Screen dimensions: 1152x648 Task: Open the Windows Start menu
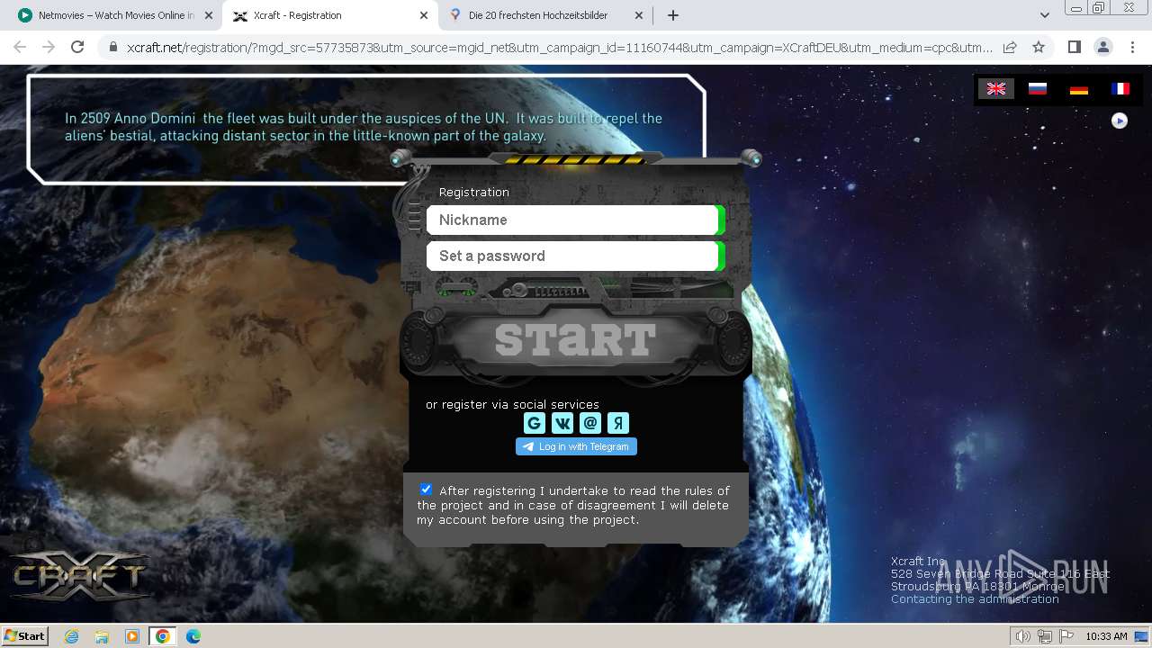click(x=25, y=635)
